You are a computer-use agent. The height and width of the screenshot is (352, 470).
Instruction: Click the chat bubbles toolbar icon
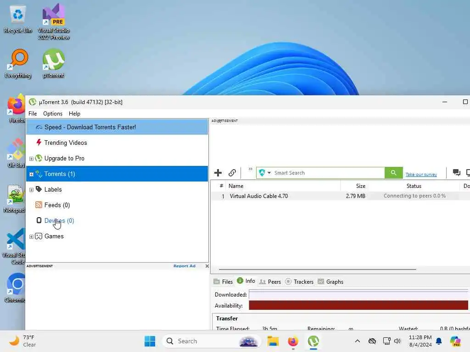pyautogui.click(x=457, y=172)
